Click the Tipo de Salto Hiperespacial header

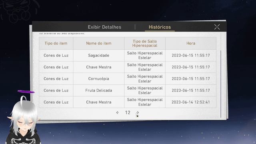tap(145, 43)
